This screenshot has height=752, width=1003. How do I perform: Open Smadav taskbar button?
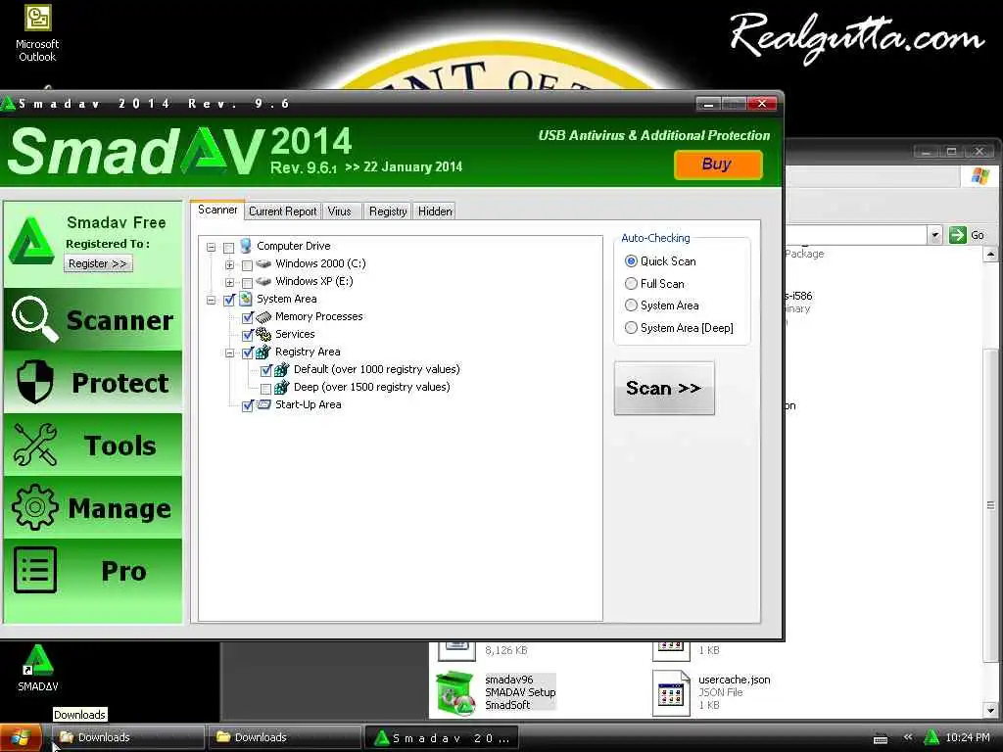coord(441,738)
